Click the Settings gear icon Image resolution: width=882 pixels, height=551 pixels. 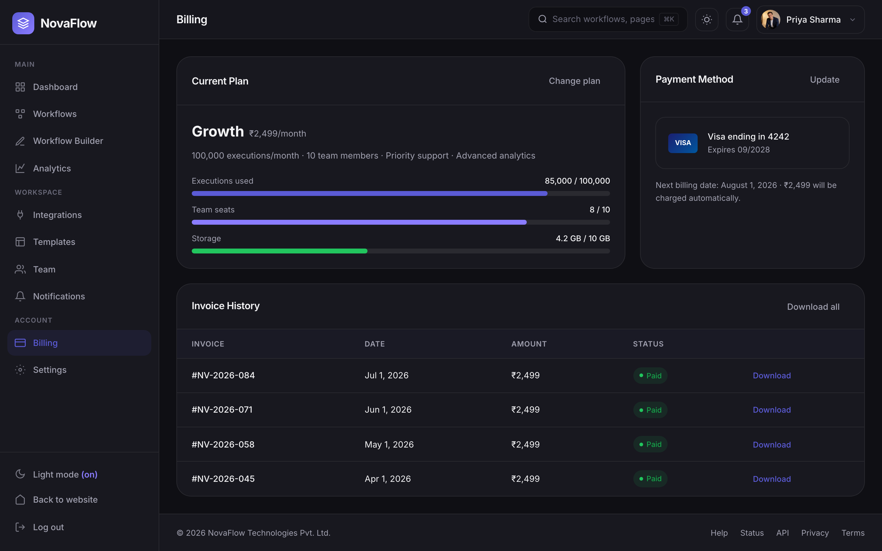(x=20, y=370)
